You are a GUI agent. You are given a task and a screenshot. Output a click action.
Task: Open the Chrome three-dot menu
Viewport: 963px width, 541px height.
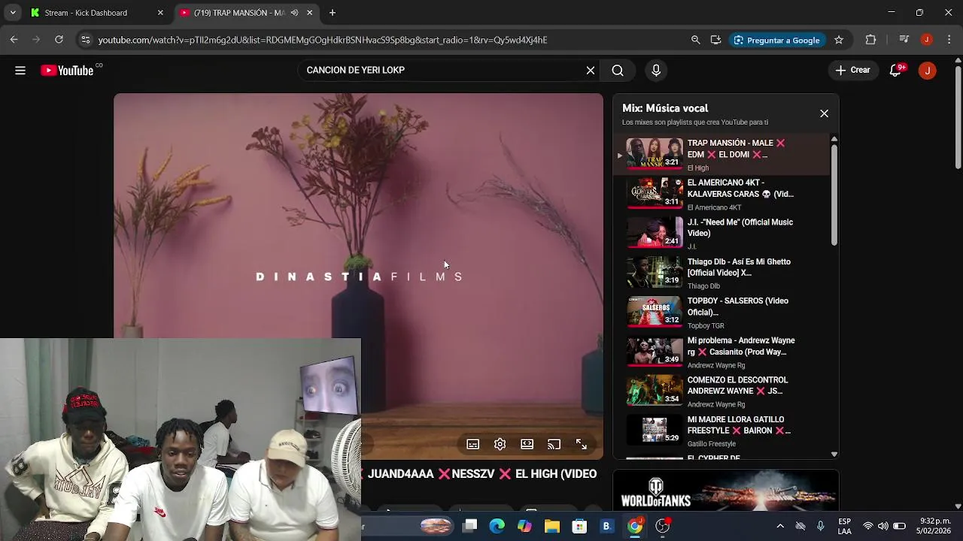coord(948,40)
